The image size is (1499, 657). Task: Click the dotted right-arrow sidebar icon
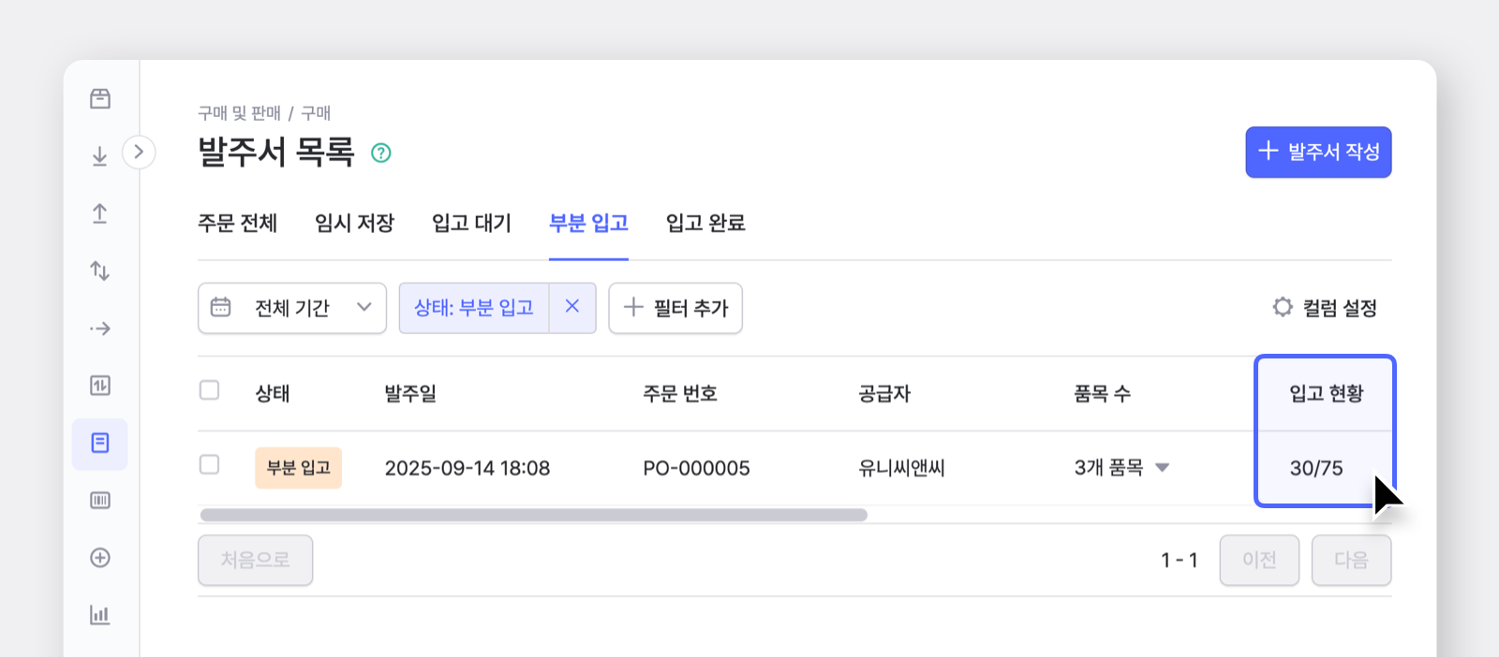100,328
